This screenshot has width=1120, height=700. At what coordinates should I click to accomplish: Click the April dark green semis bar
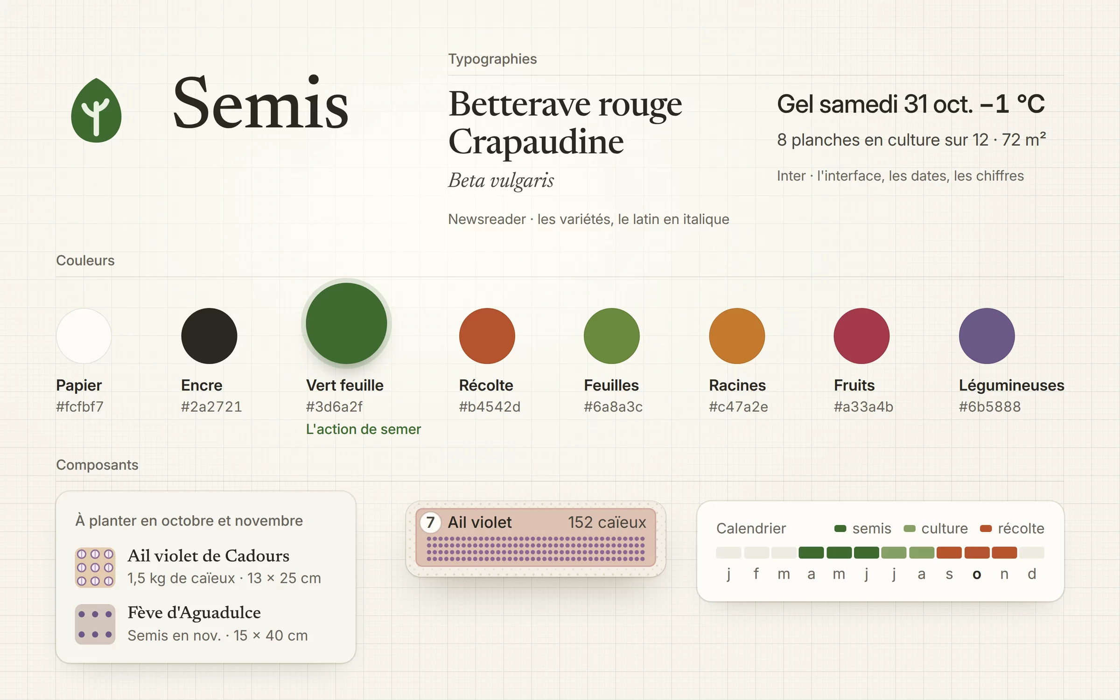coord(811,553)
